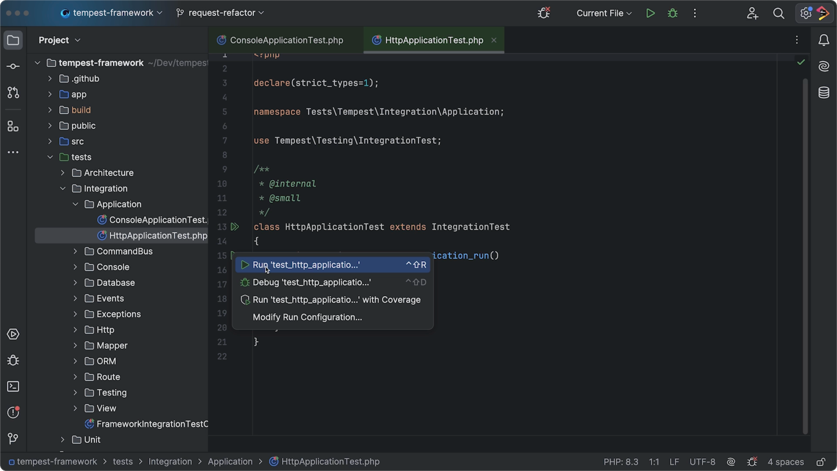Click the PHP debug listener icon in status bar
The image size is (837, 471).
tap(752, 461)
